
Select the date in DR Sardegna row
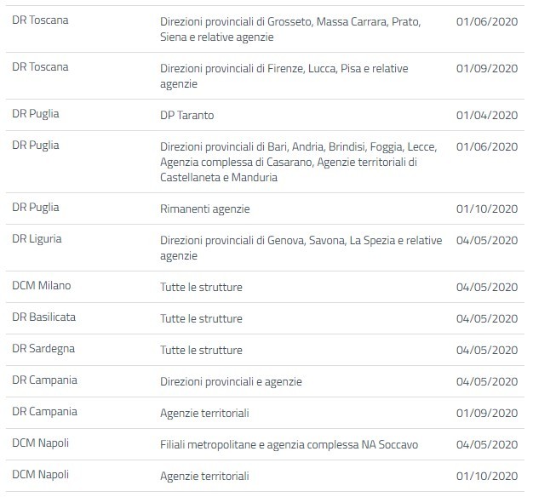(x=487, y=350)
